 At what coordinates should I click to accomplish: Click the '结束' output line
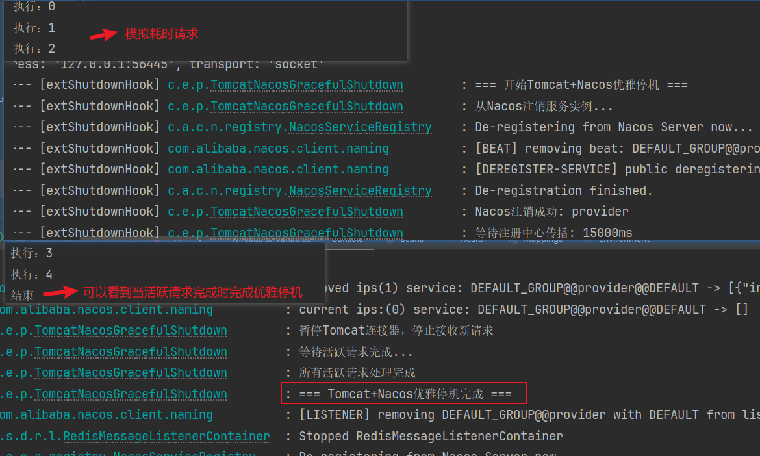(x=22, y=295)
